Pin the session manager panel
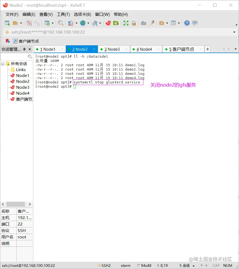239x269 pixels. tap(24, 49)
